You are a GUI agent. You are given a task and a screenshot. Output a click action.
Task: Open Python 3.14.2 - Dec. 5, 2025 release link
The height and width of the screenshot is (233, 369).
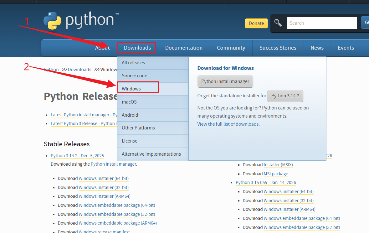pos(77,156)
